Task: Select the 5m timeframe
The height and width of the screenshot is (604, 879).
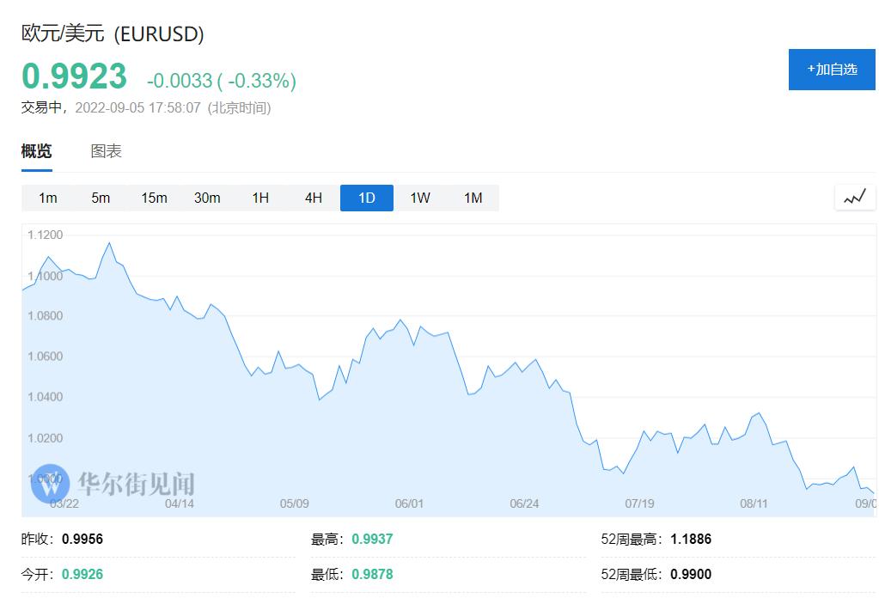Action: [x=101, y=198]
